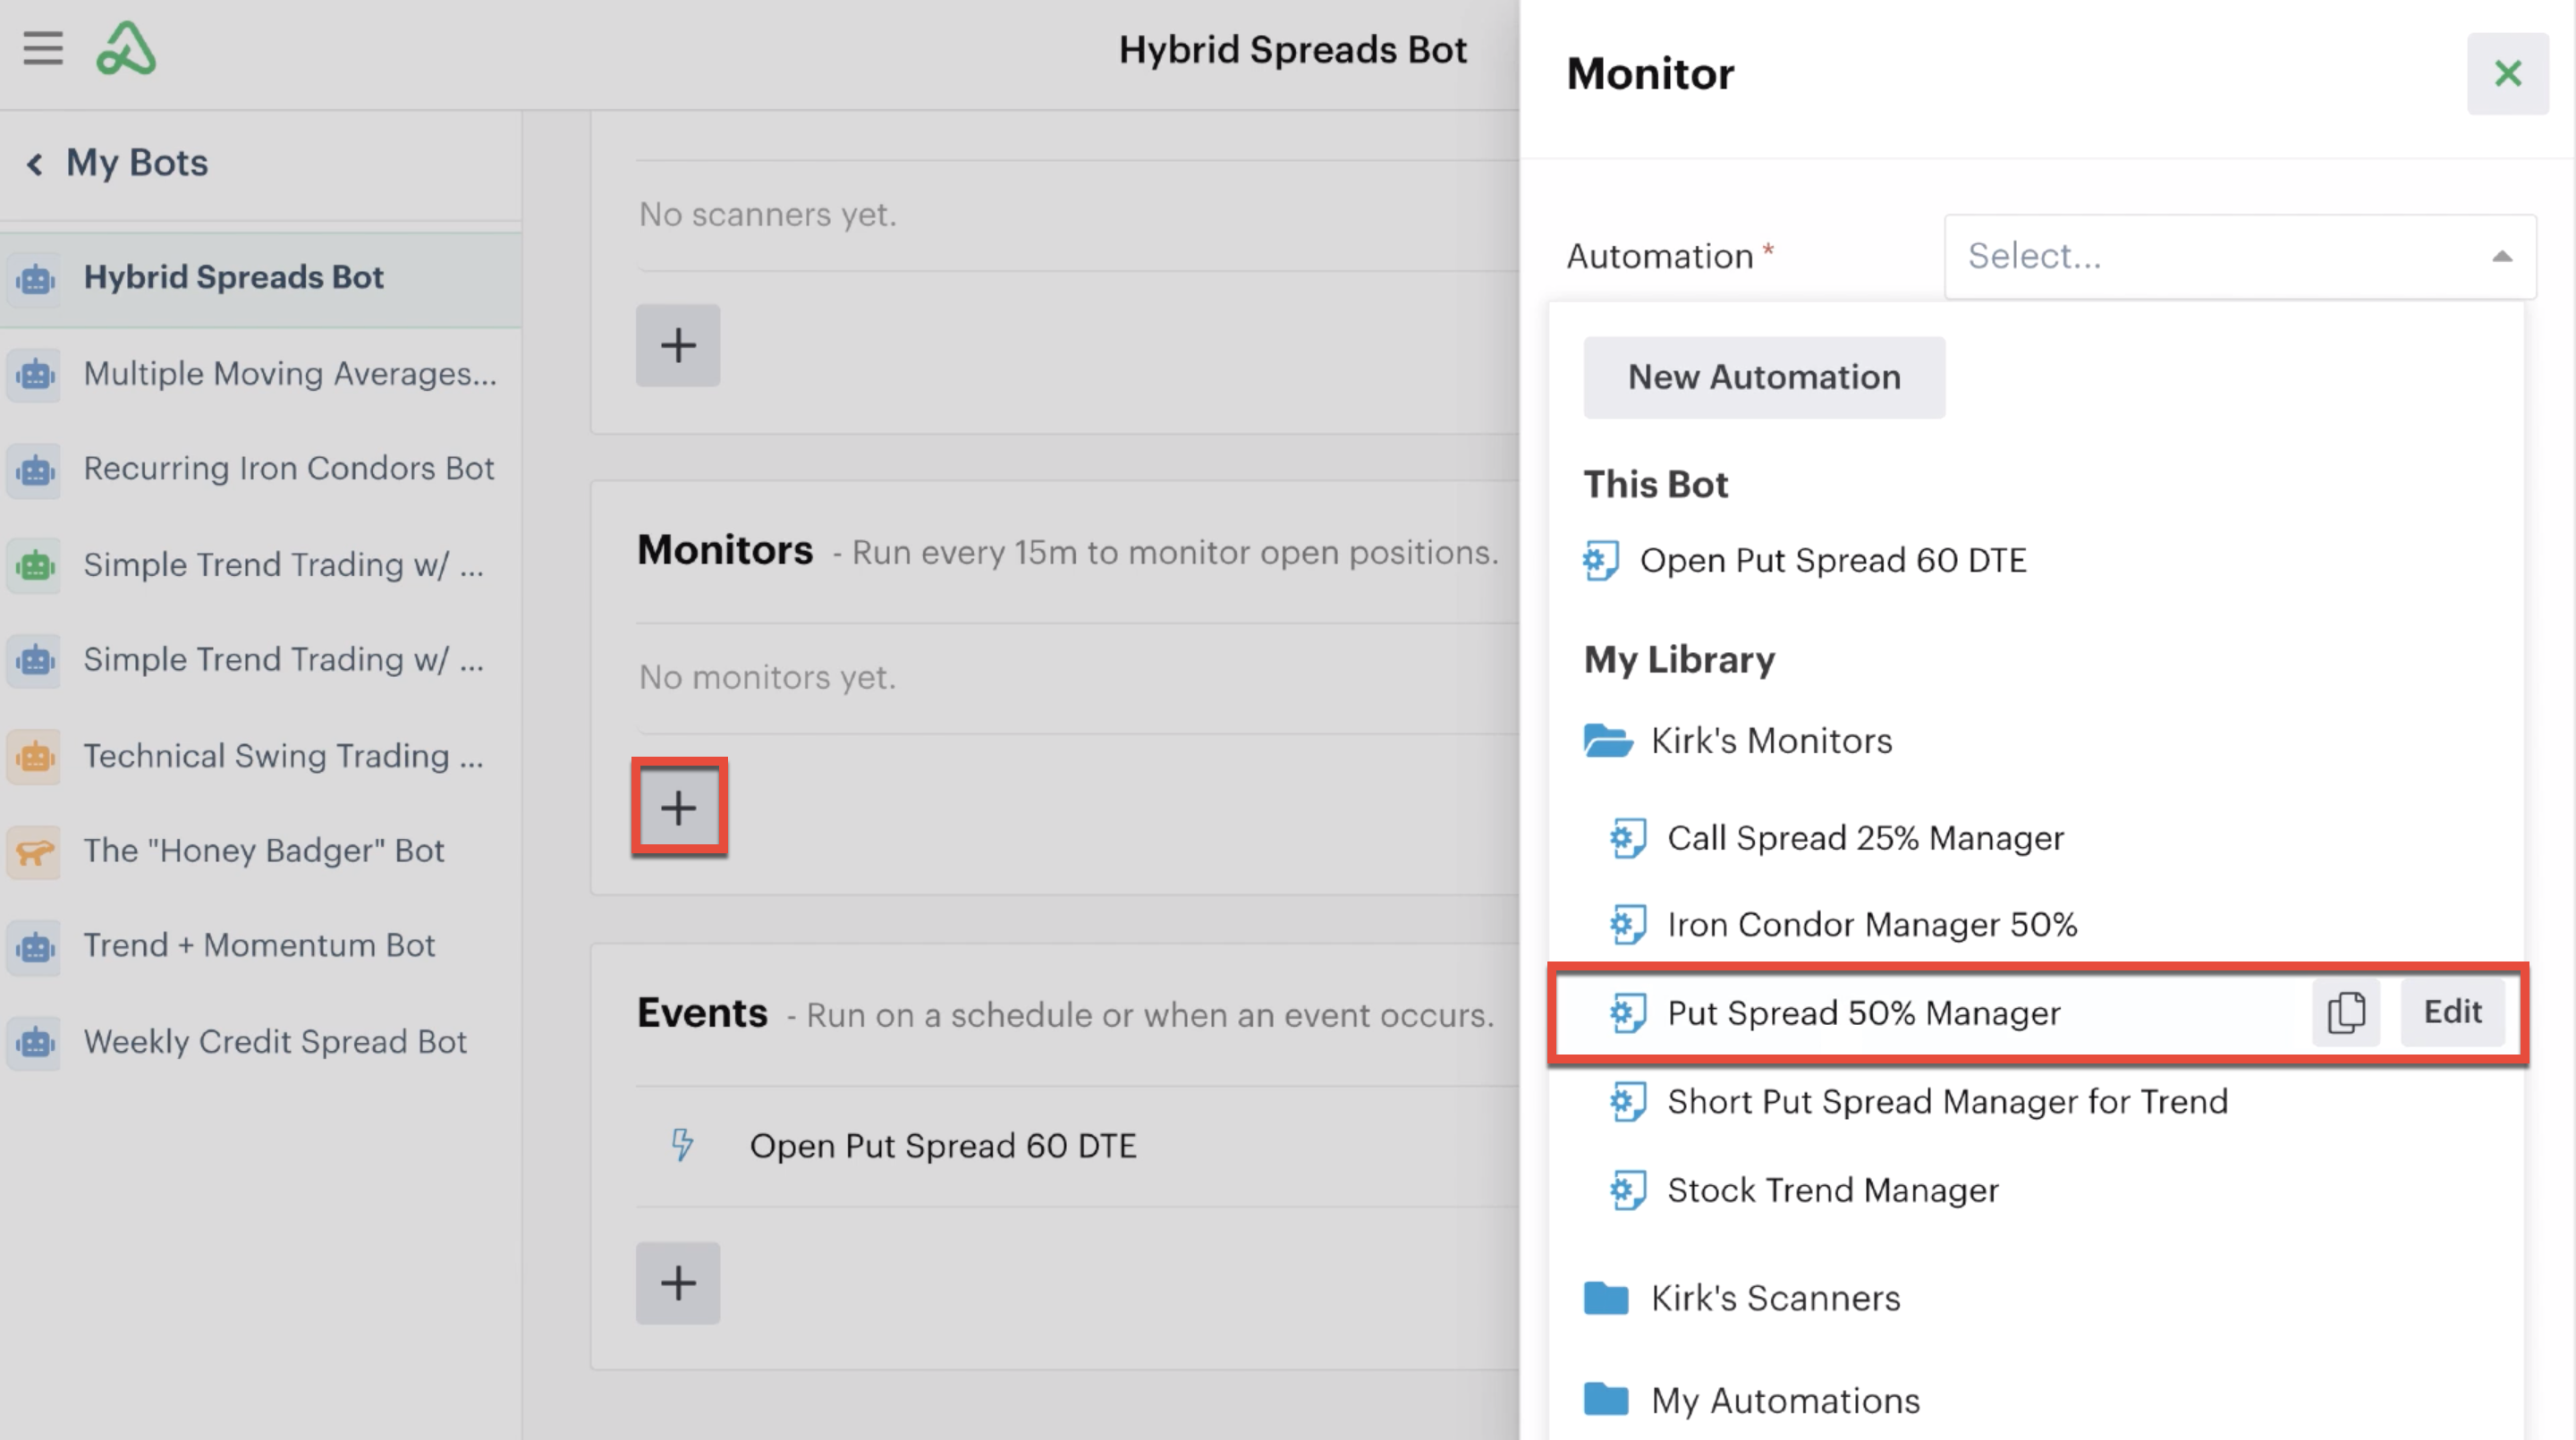
Task: Click the Short Put Spread Manager automation icon
Action: (x=1628, y=1102)
